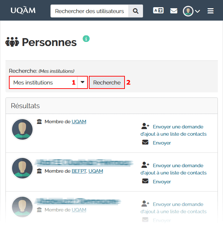Focus the Rechercher des utilisateurs field
Screen dimensions: 223x230
coord(90,11)
